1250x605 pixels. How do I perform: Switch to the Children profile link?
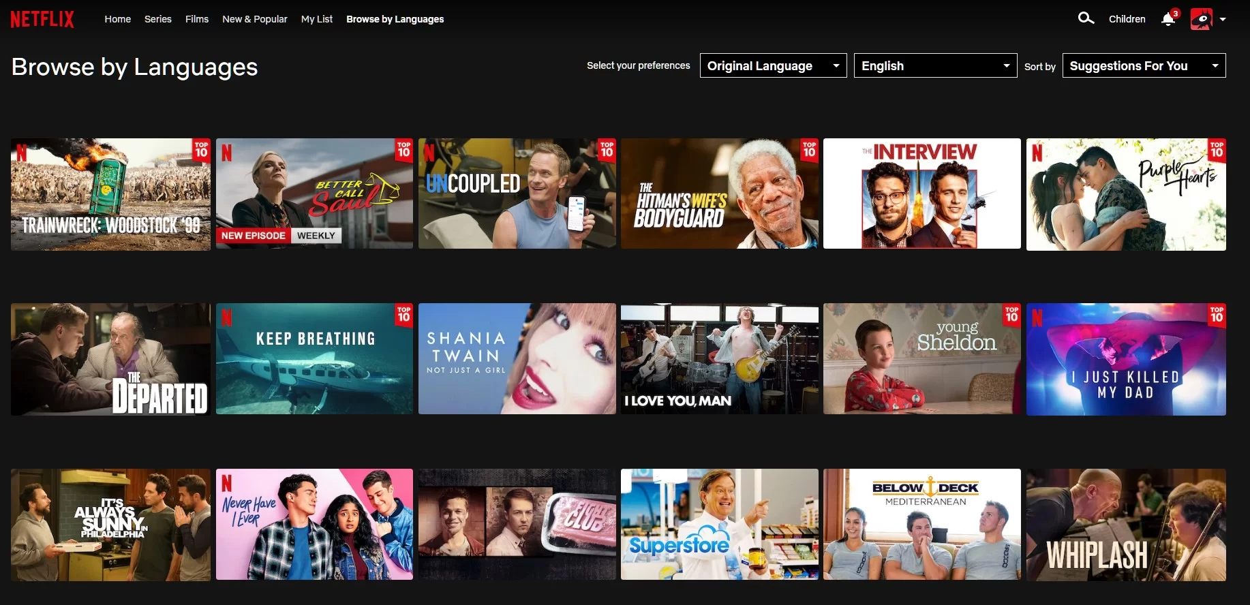pos(1127,19)
